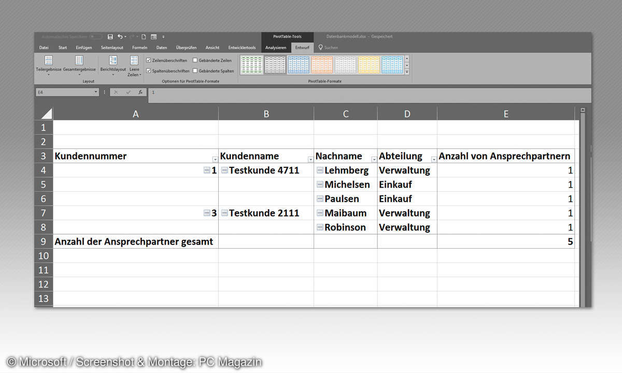Click the new blank document icon
The width and height of the screenshot is (622, 373).
[144, 37]
